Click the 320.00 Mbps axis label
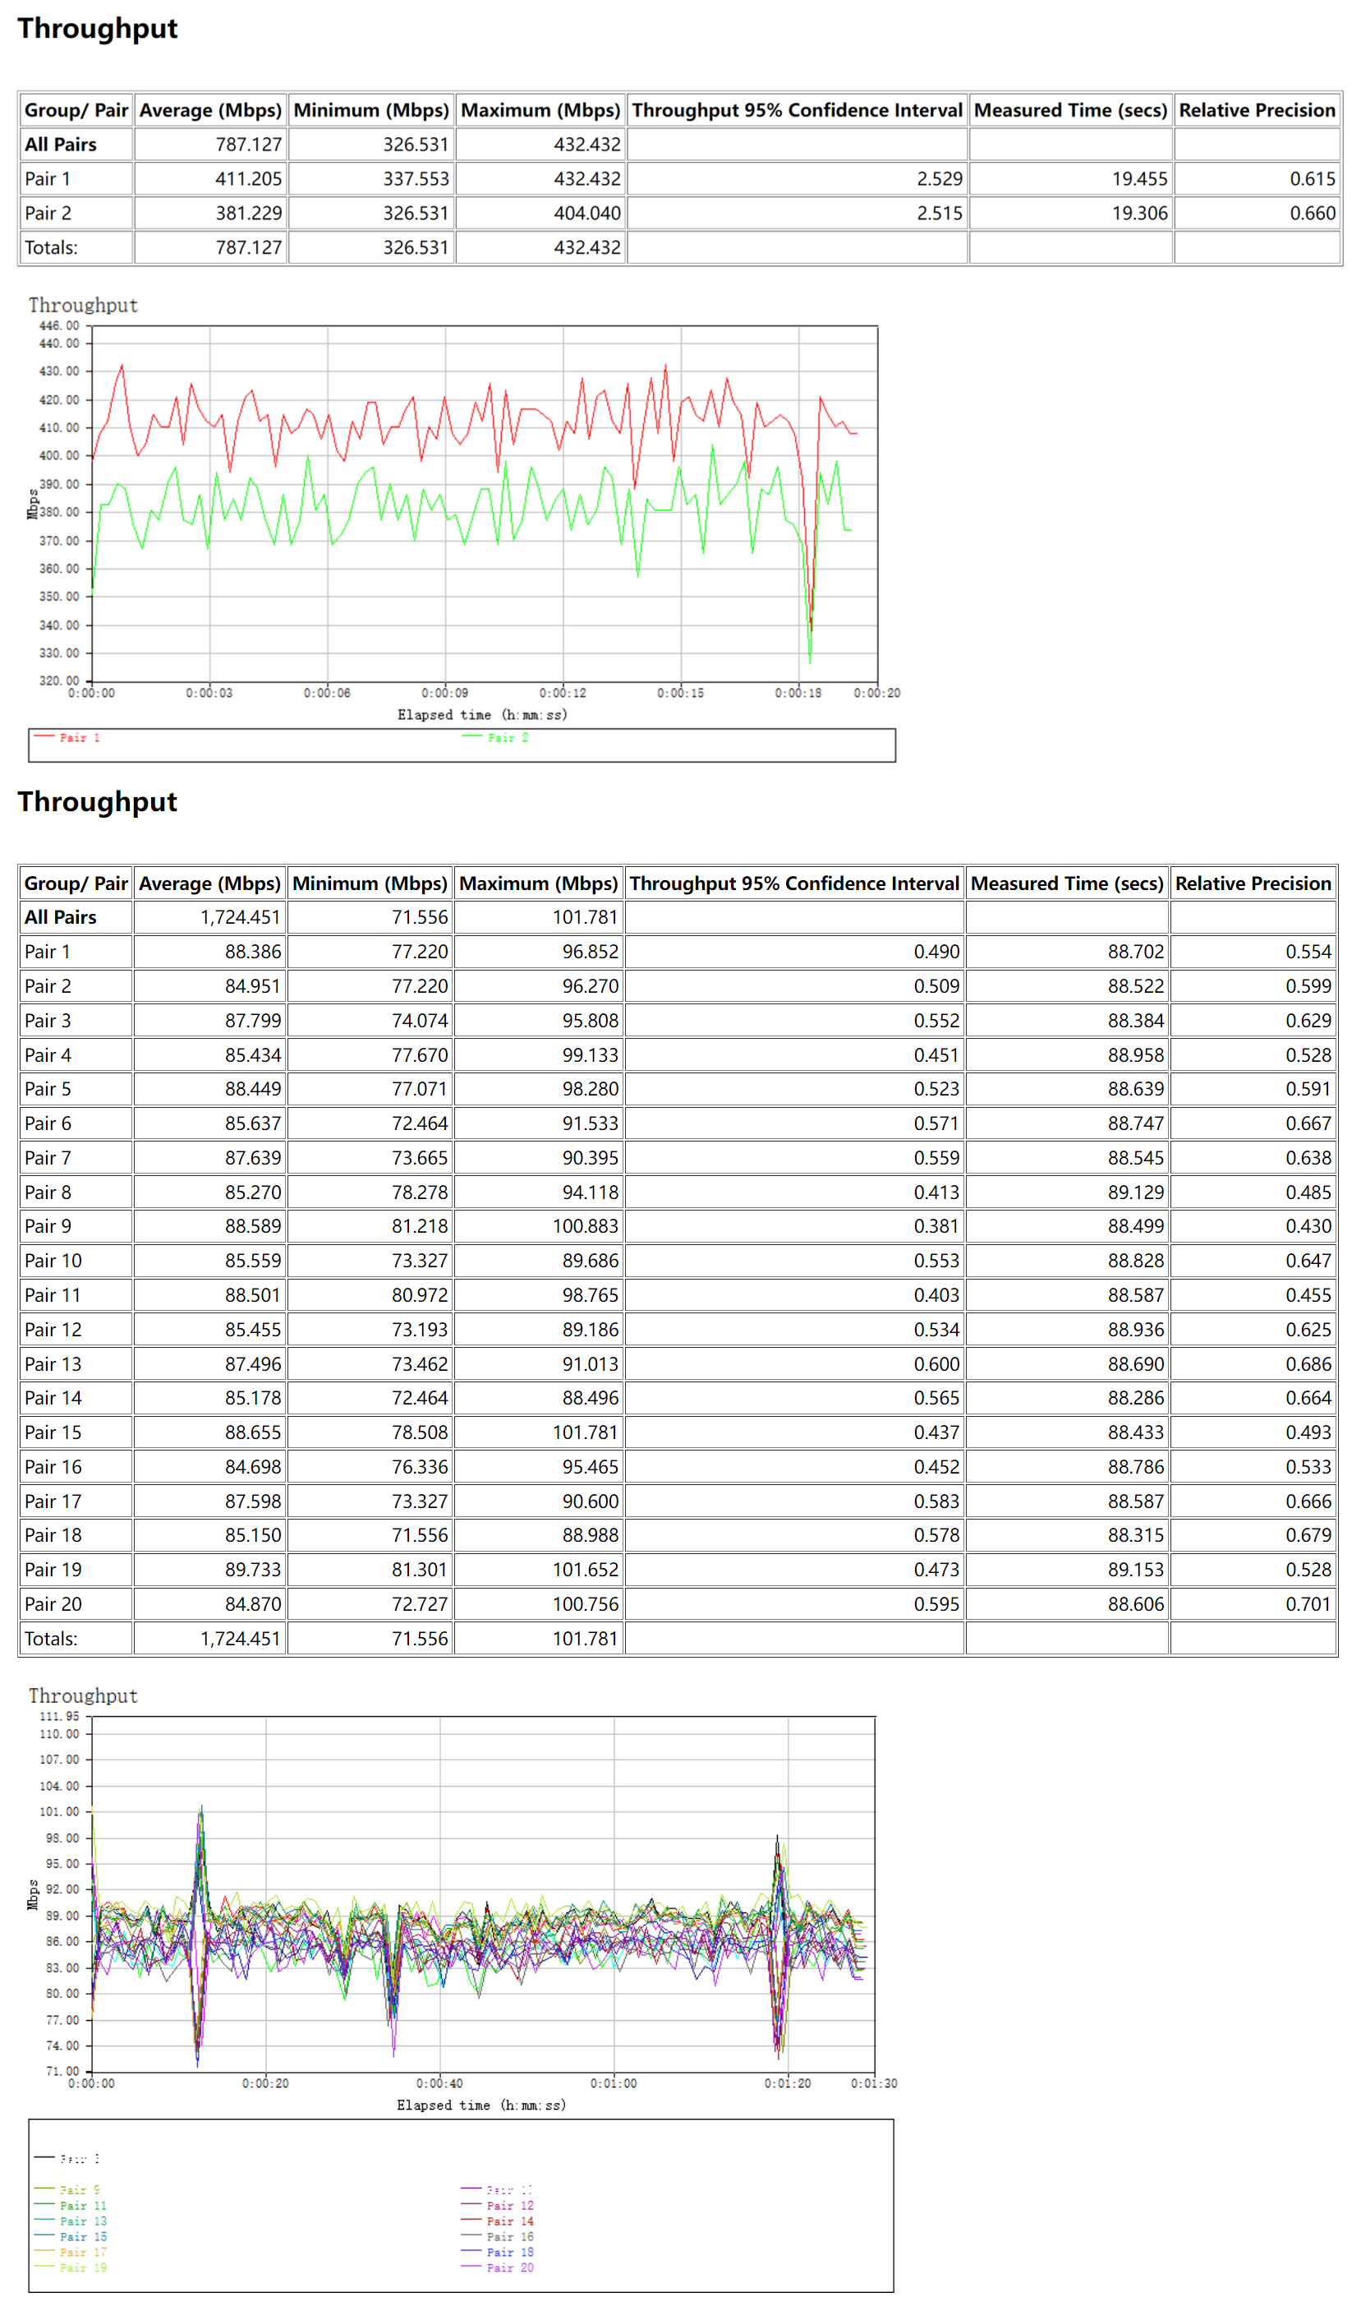The height and width of the screenshot is (2311, 1361). pyautogui.click(x=60, y=680)
